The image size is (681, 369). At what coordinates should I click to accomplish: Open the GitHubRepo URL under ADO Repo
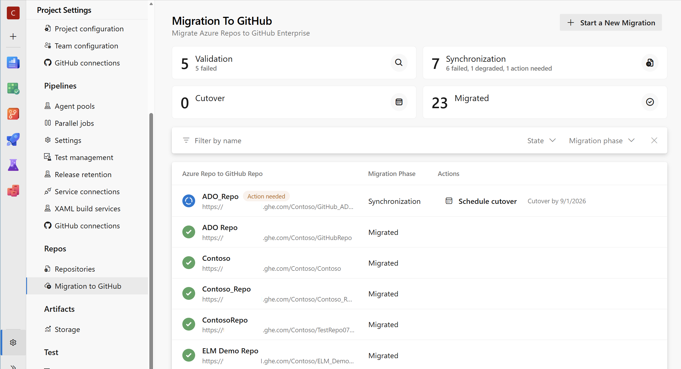click(277, 238)
